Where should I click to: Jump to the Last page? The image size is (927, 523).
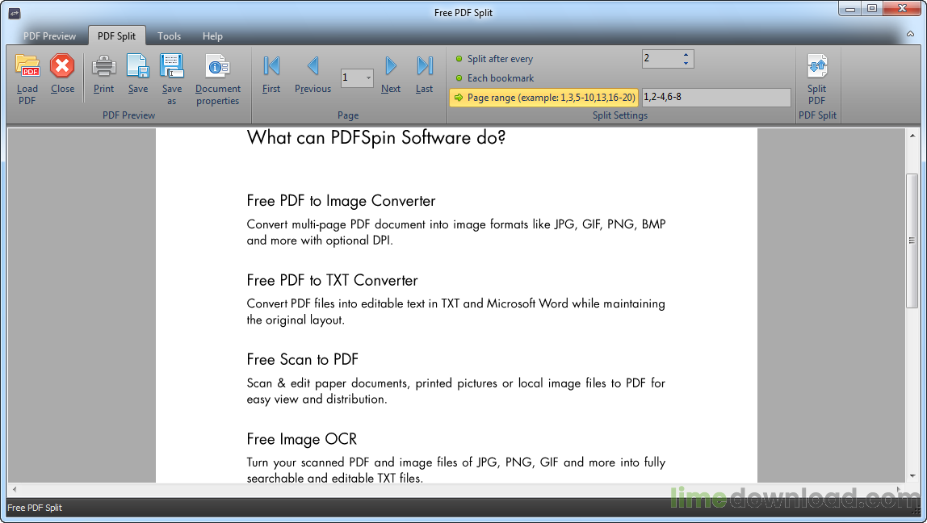click(x=425, y=67)
